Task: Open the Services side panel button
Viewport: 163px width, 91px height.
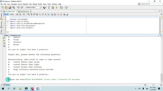Action: [1, 25]
